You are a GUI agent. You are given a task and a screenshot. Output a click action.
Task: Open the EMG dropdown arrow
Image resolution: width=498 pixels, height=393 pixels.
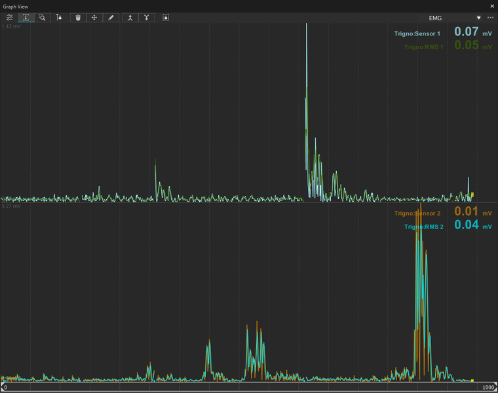coord(479,18)
